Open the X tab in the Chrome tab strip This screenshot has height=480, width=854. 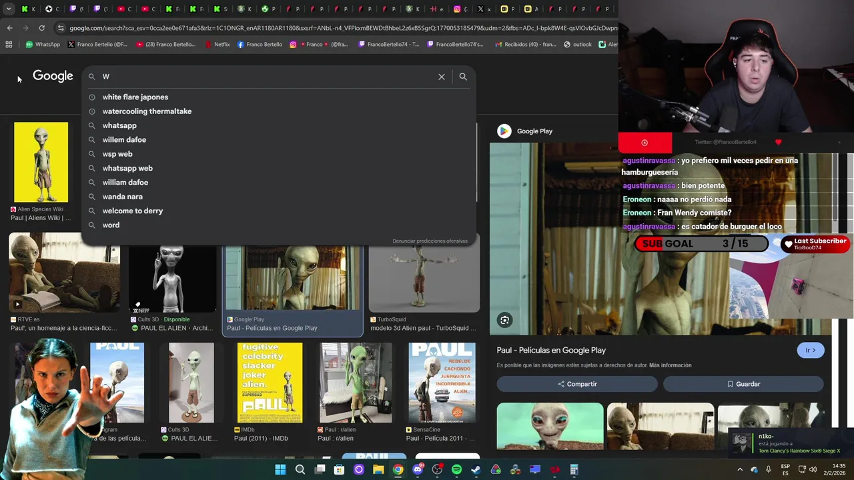(484, 9)
